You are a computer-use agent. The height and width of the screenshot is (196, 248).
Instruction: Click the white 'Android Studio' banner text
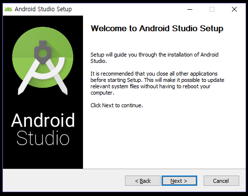(x=43, y=129)
